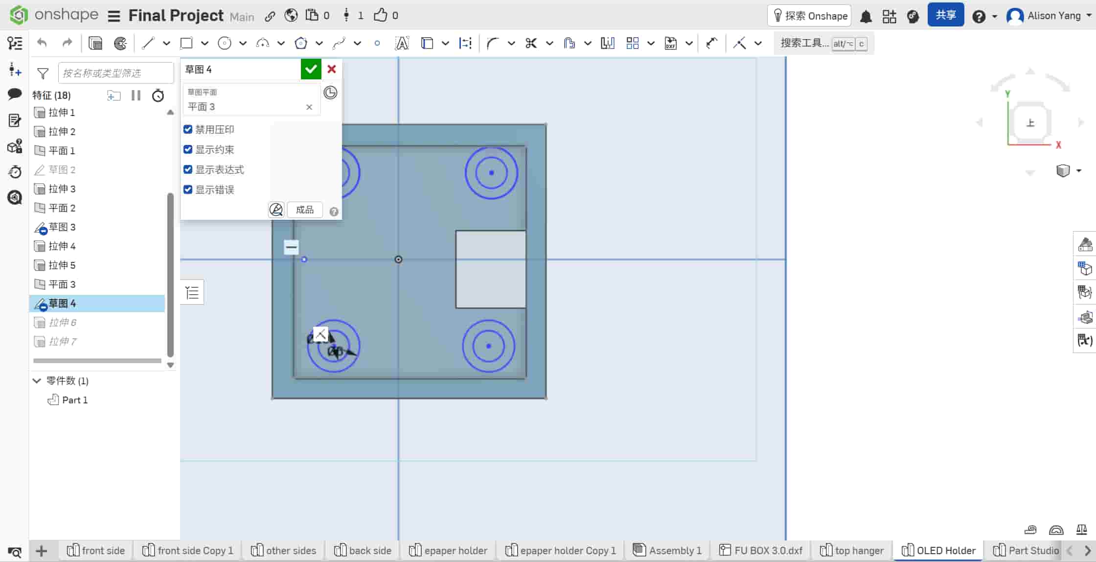Select the Line sketch tool

tap(148, 43)
